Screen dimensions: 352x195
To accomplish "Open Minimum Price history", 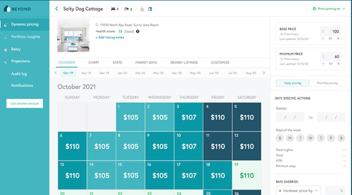I will (289, 59).
